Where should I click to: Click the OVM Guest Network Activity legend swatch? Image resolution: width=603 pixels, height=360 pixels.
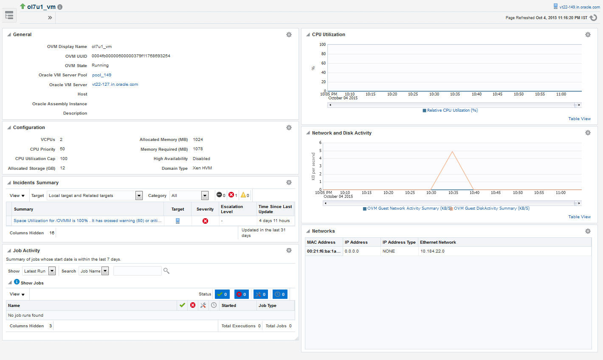[364, 208]
